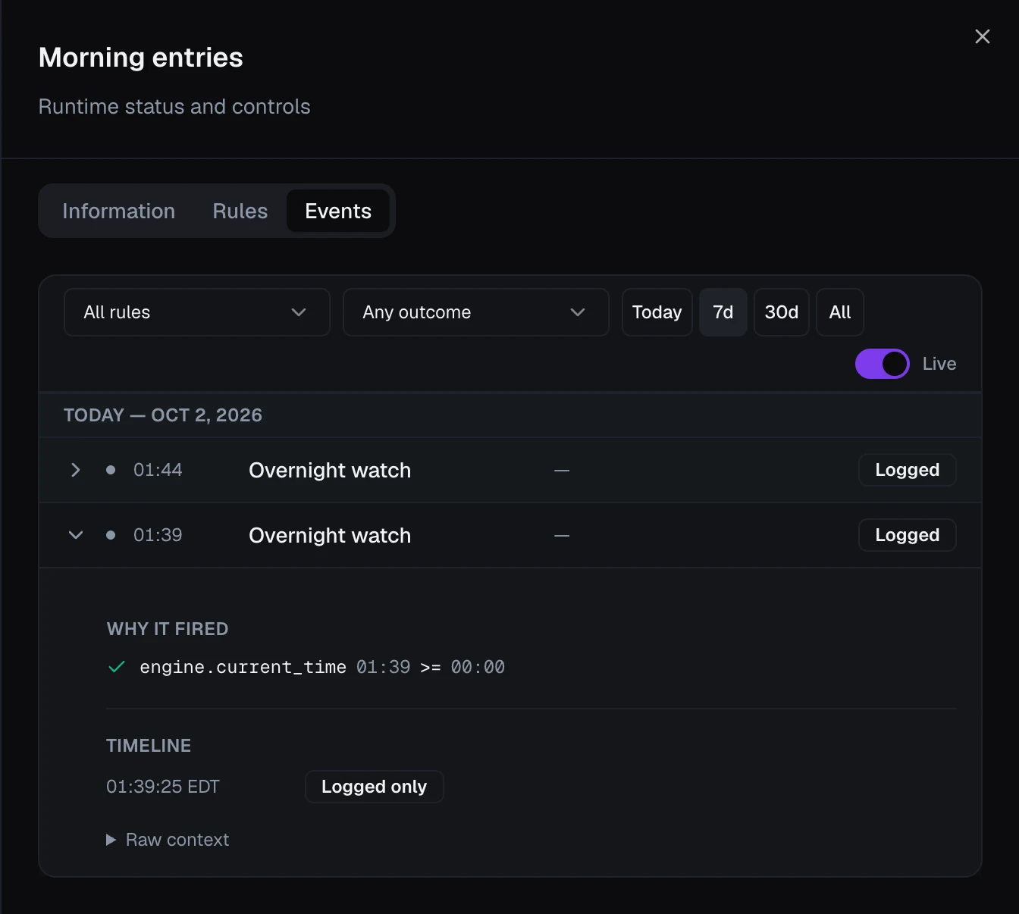
Task: Click the 01:44 timestamp
Action: 158,470
